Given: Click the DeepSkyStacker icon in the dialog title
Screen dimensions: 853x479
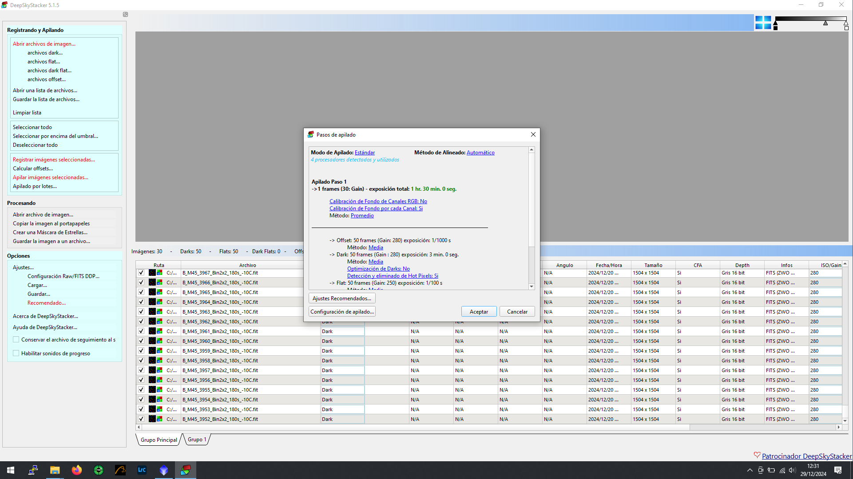Looking at the screenshot, I should (x=311, y=134).
